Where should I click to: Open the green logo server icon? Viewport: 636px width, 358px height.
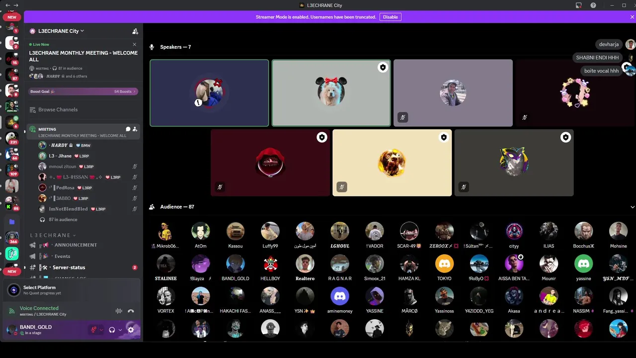click(x=12, y=254)
